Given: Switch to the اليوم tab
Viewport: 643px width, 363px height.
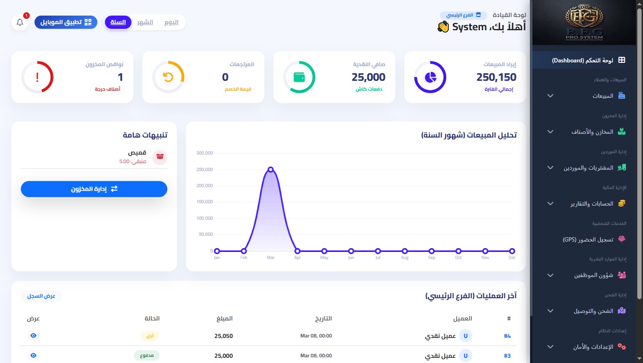Looking at the screenshot, I should (x=171, y=22).
